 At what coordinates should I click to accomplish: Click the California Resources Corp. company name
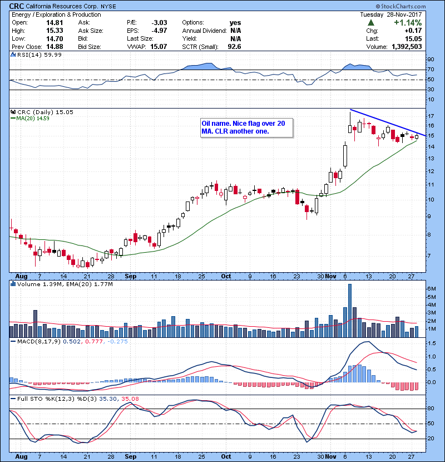62,6
